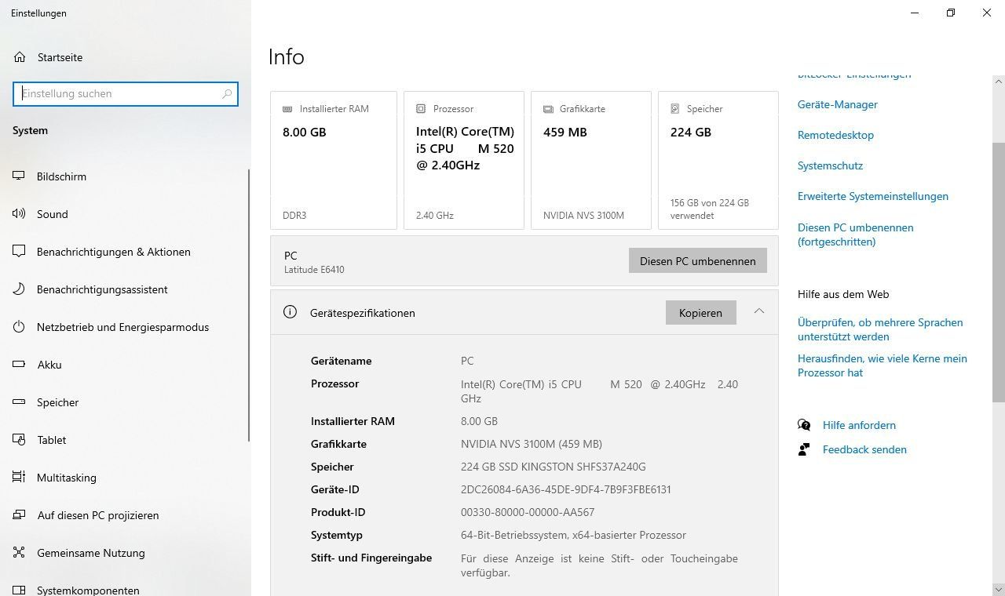Click the Akku battery icon

click(20, 365)
